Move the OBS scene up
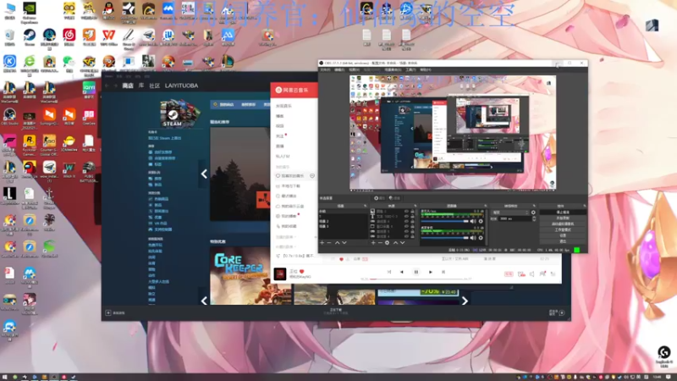 [337, 243]
